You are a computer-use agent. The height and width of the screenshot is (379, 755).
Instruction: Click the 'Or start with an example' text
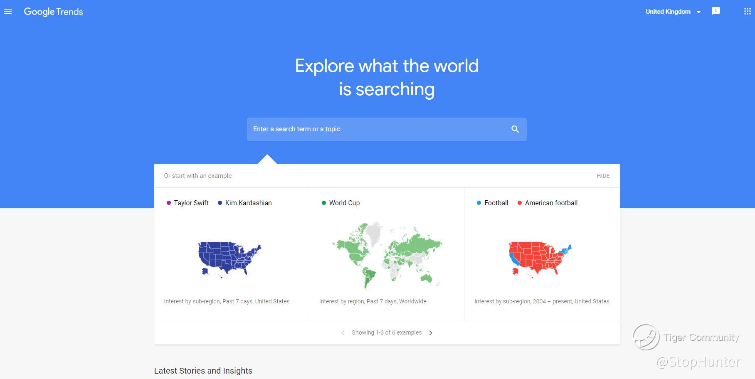pos(197,176)
